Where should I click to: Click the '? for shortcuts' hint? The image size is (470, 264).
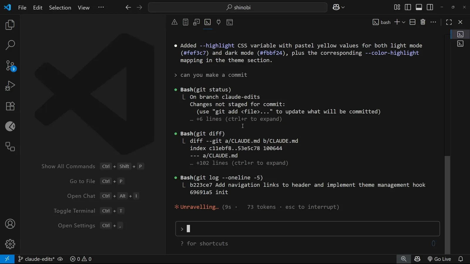pos(204,244)
